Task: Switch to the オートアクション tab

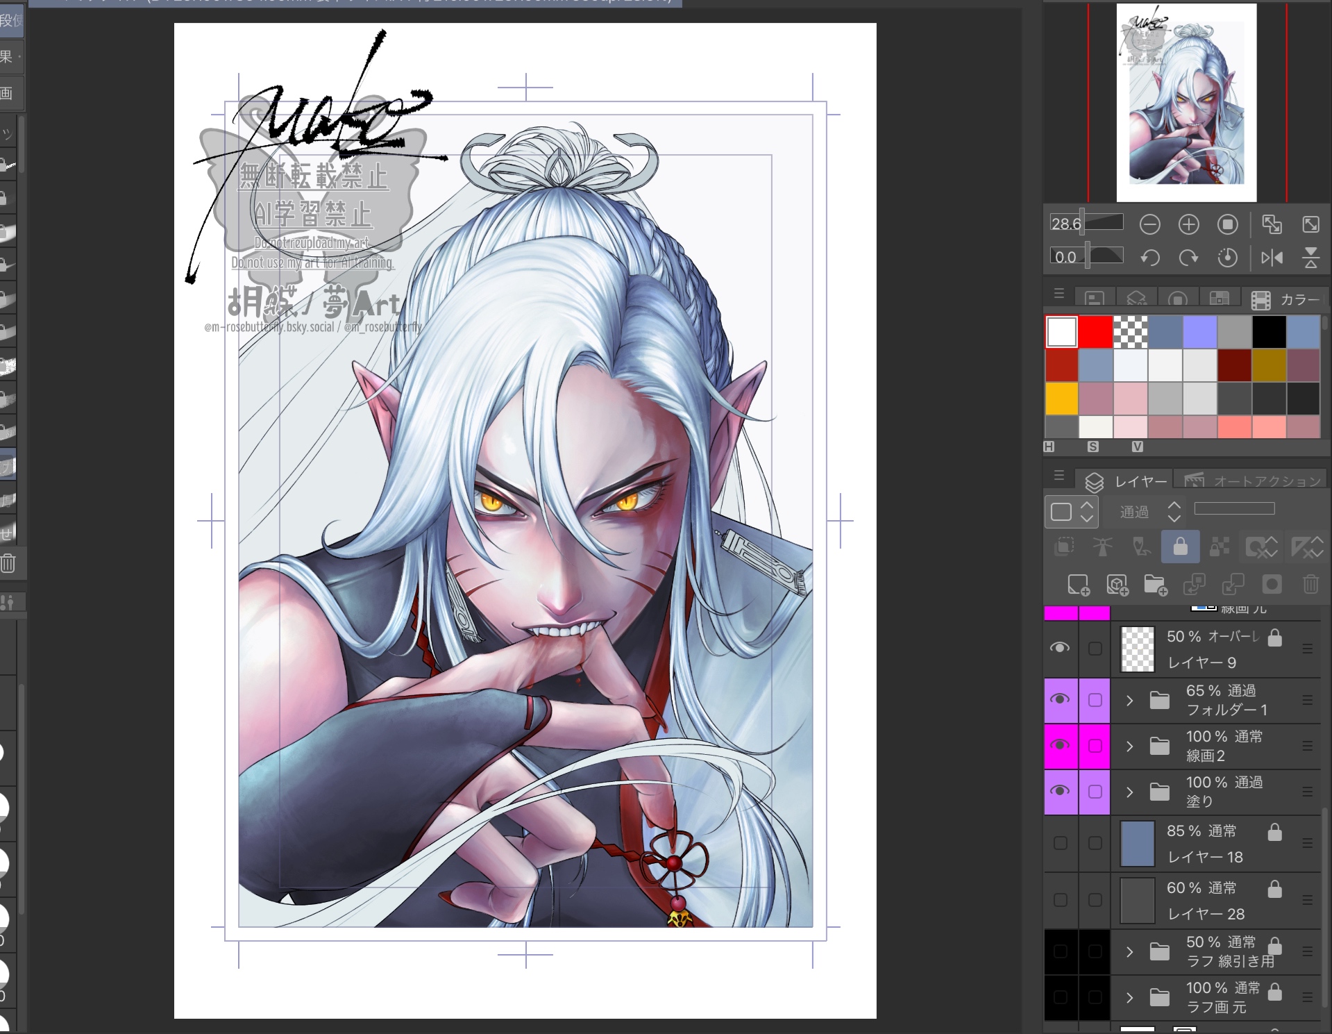Action: point(1253,481)
